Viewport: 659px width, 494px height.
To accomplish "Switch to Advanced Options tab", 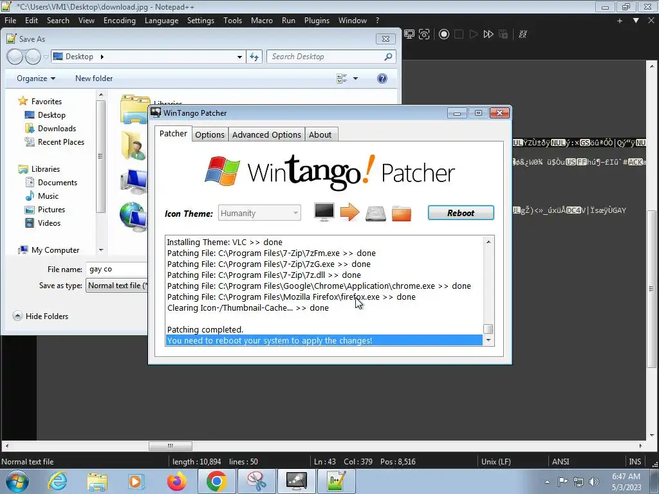I will [266, 134].
